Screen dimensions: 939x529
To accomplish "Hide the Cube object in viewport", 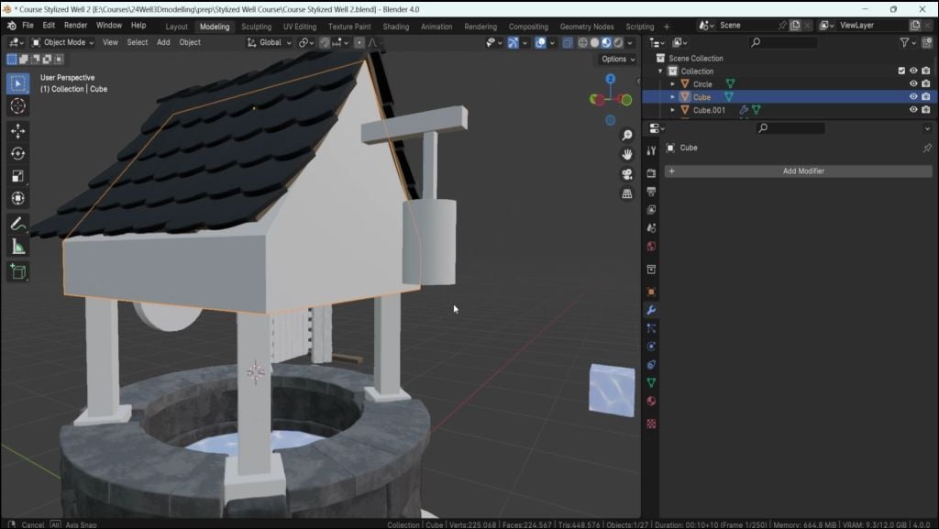I will (913, 96).
